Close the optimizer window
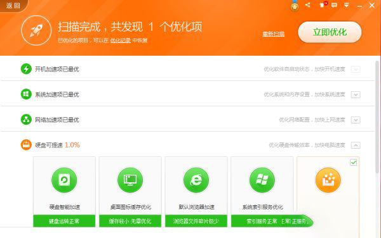The height and width of the screenshot is (238, 381). (371, 5)
